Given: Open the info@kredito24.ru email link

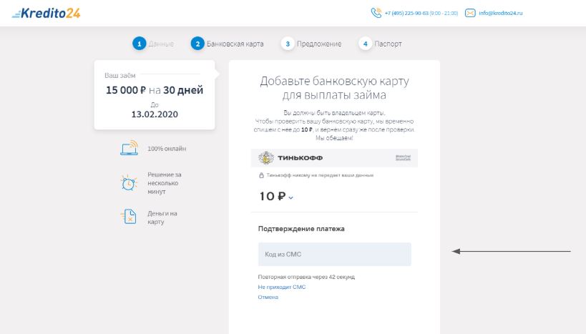Looking at the screenshot, I should (500, 13).
